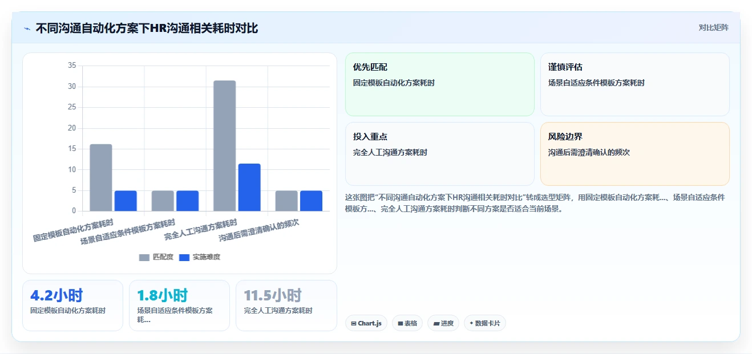Screen dimensions: 752x354
Task: Select the 数据卡片 tag chip
Action: pyautogui.click(x=485, y=323)
